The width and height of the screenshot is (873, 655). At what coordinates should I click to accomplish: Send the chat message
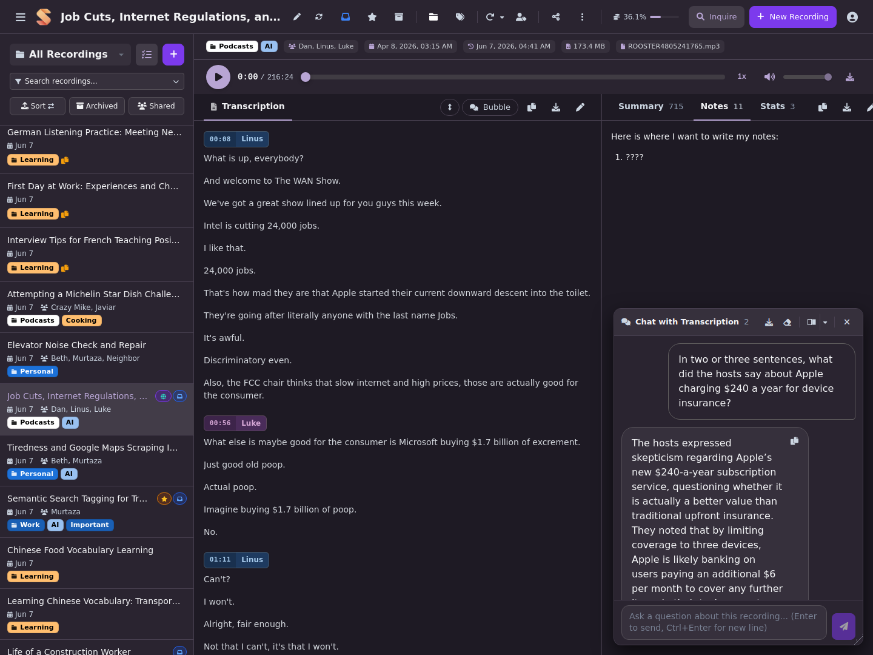(x=843, y=626)
